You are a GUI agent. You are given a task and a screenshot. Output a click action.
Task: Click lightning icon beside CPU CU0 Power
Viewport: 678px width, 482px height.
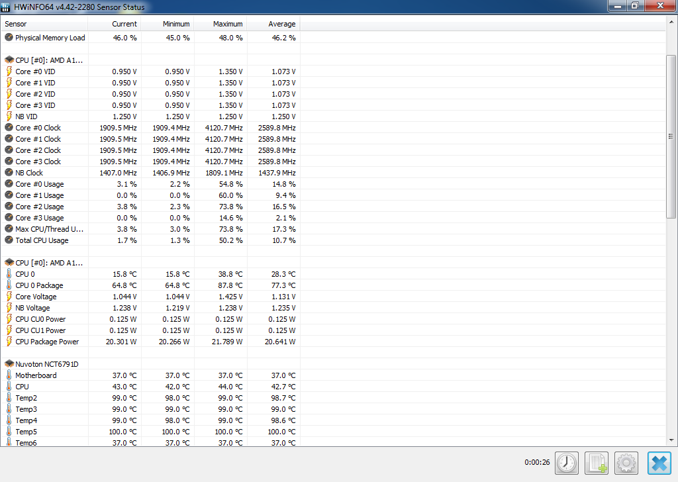click(x=9, y=319)
